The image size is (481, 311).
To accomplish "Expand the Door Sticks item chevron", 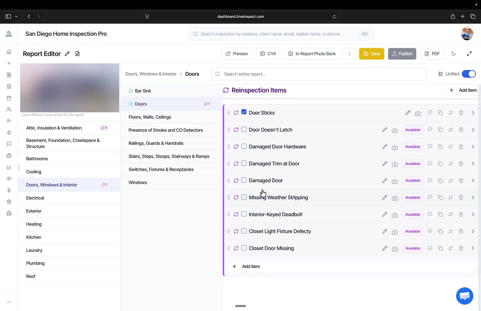I will click(x=473, y=113).
